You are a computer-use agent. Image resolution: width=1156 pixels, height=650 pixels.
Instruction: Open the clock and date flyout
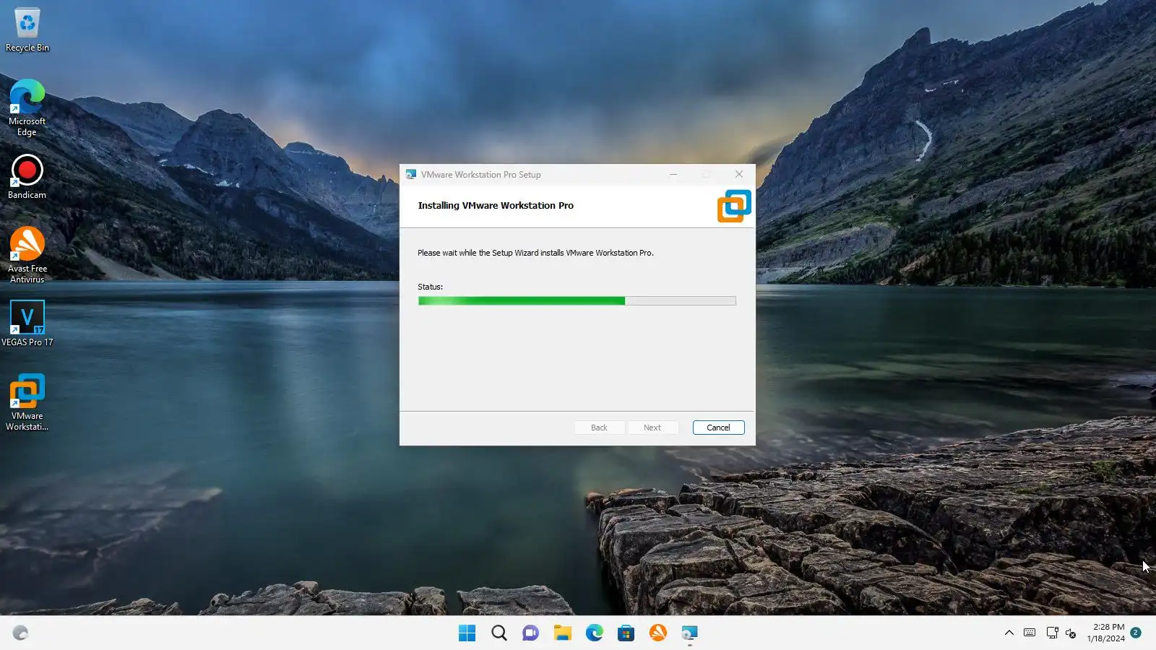coord(1106,633)
